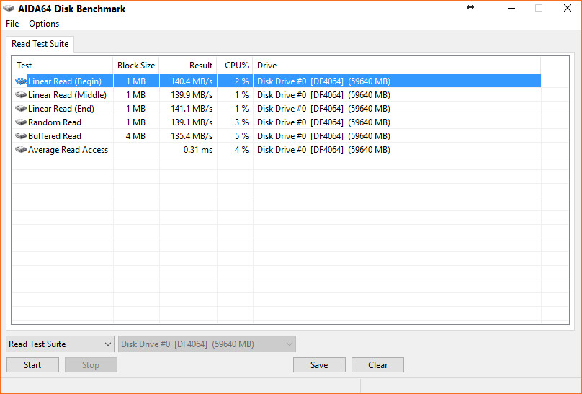This screenshot has height=394, width=582.
Task: Select the Average Read Access row label
Action: (68, 150)
